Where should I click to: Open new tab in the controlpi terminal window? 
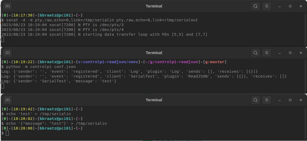tap(7, 53)
